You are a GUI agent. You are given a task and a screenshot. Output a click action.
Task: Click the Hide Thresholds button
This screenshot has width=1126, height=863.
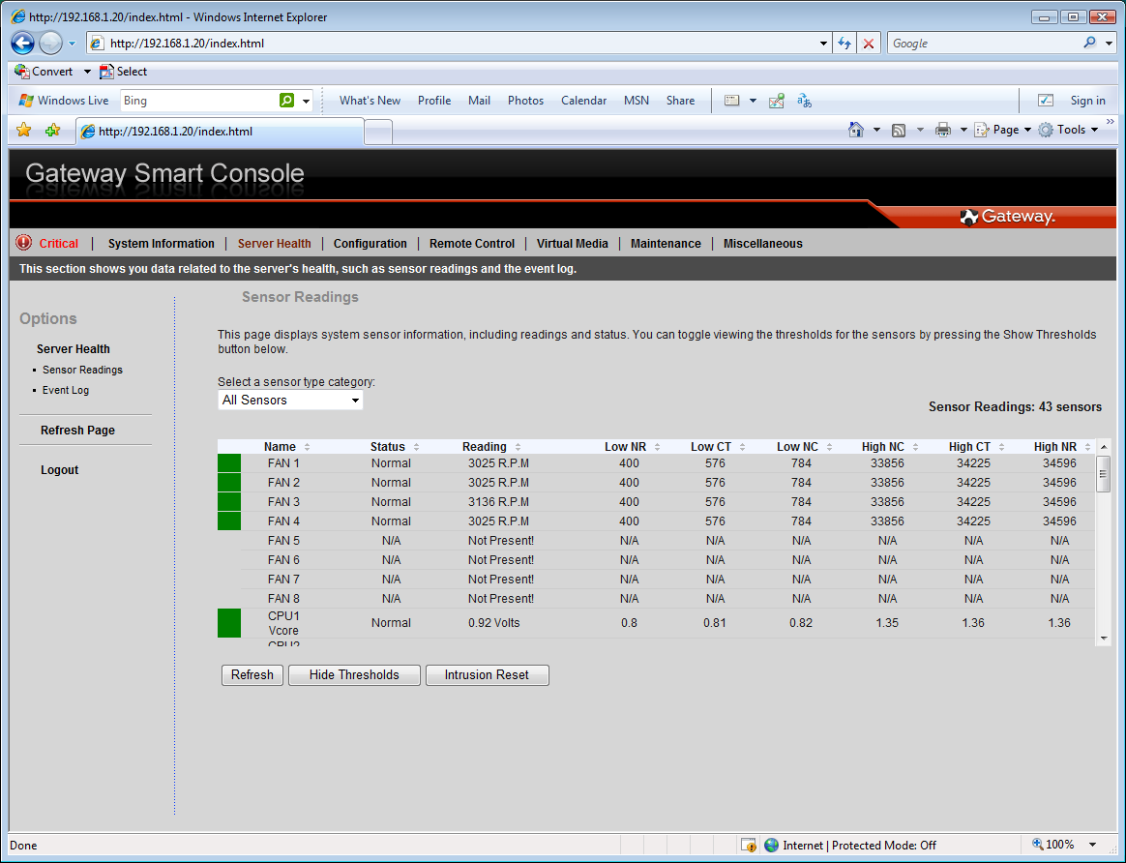coord(354,675)
